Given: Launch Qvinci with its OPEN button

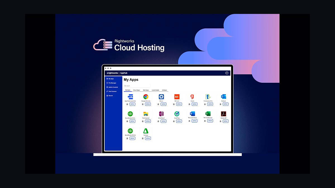Looking at the screenshot, I should (164, 104).
